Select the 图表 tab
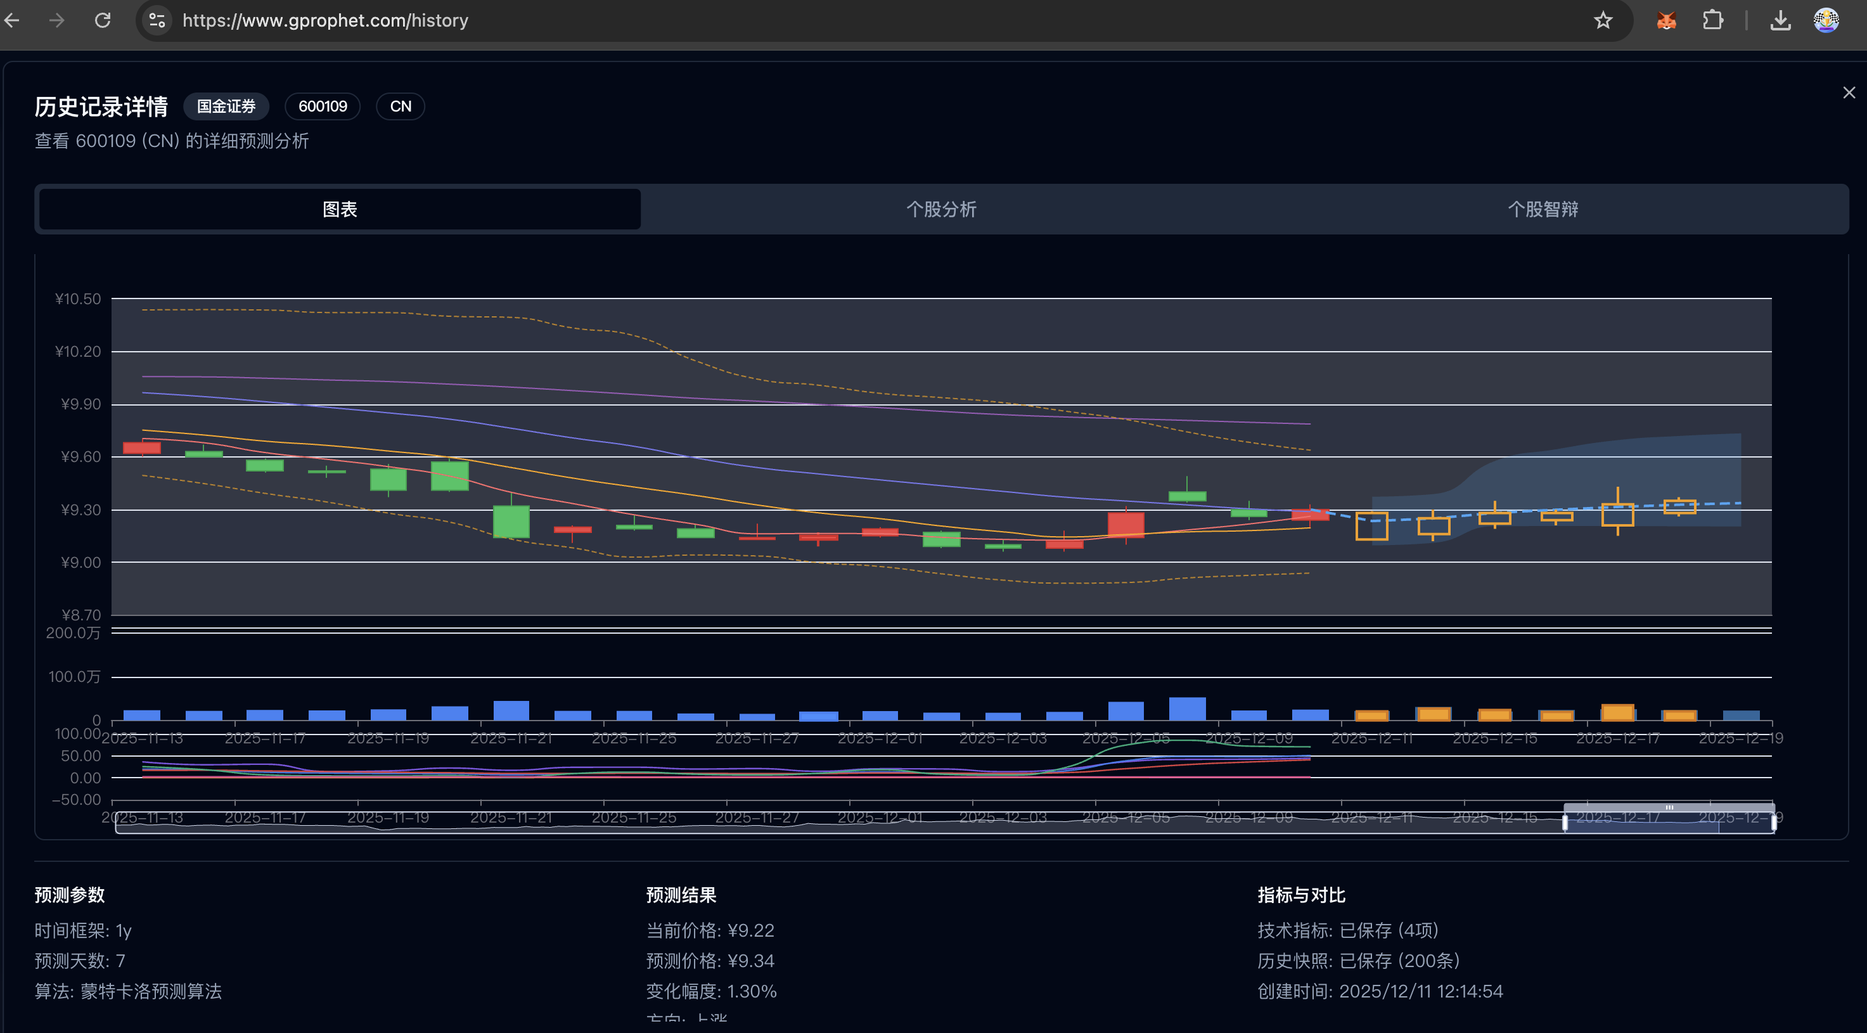The image size is (1867, 1033). (339, 210)
